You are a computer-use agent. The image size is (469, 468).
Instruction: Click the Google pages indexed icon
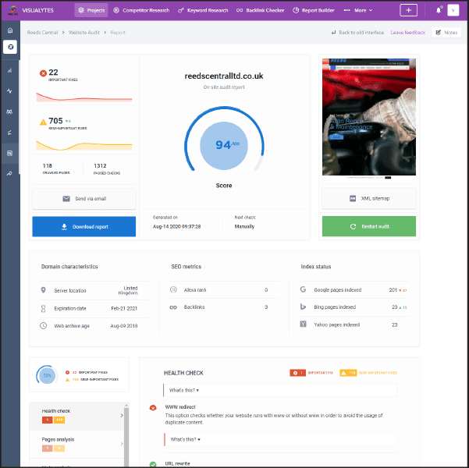(303, 289)
